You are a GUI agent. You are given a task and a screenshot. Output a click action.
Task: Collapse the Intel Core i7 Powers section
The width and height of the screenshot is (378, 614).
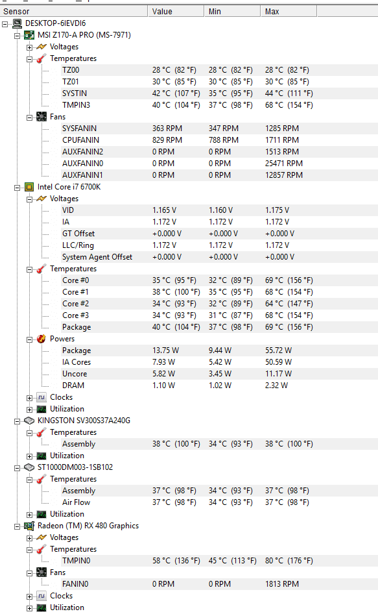[x=29, y=339]
